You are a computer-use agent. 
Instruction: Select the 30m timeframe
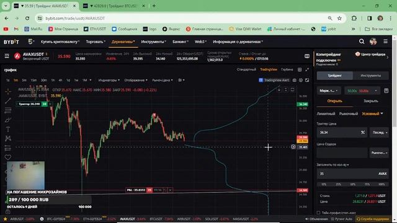44,80
